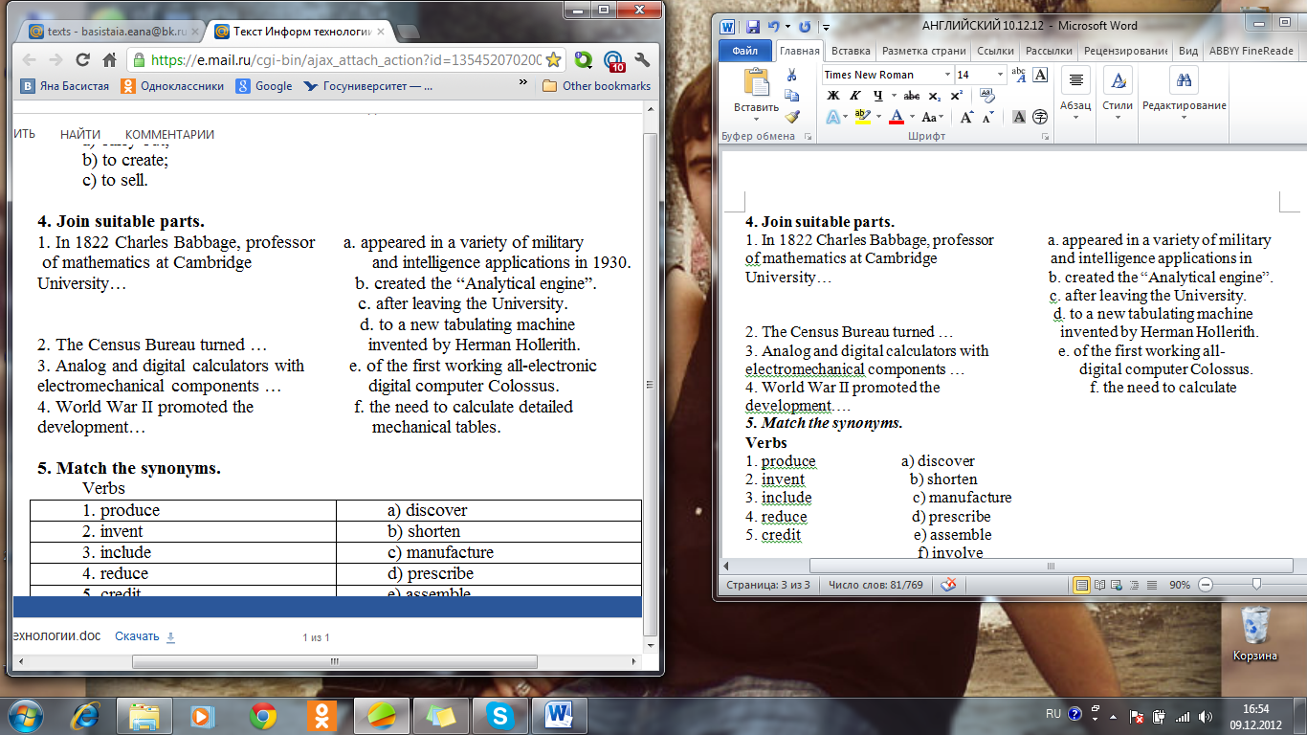The width and height of the screenshot is (1307, 735).
Task: Click НАЙТИ in the document viewer
Action: click(79, 134)
